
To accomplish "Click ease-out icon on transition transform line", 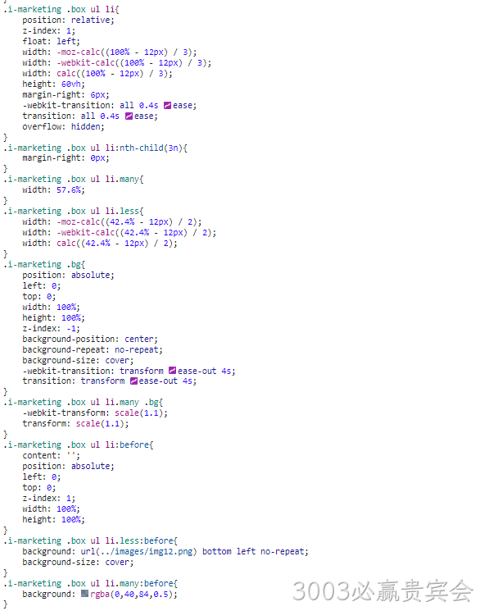I will (x=133, y=381).
